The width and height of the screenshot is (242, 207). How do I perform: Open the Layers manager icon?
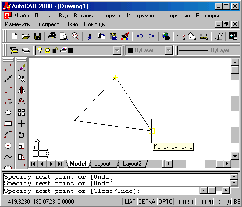pos(26,50)
